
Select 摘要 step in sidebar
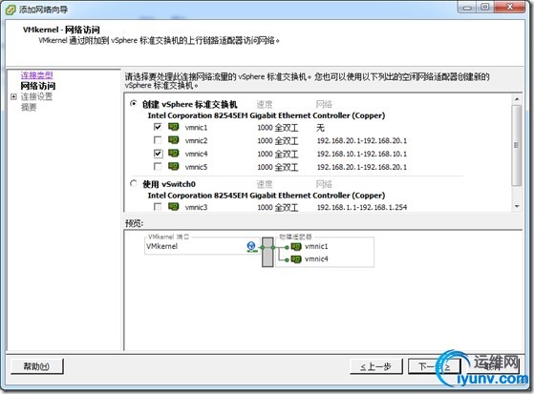coord(29,107)
